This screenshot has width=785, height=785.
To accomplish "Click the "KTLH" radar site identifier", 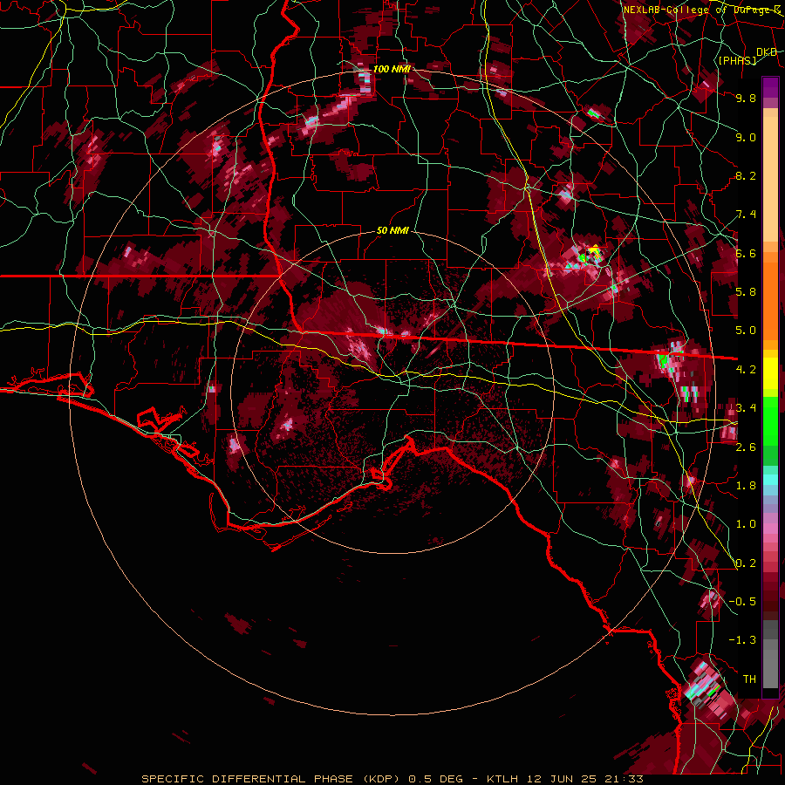I will (503, 779).
